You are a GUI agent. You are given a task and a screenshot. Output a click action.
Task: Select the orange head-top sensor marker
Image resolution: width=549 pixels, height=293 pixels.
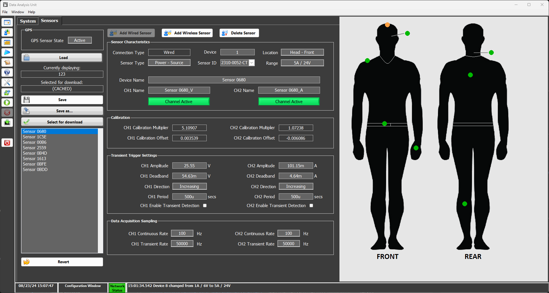387,25
